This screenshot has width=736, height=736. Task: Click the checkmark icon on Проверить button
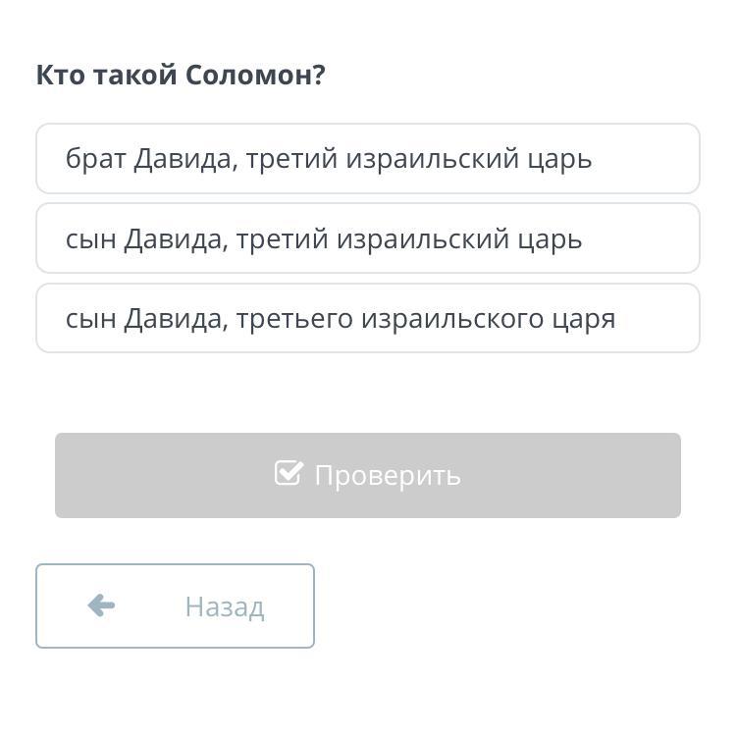[x=289, y=474]
